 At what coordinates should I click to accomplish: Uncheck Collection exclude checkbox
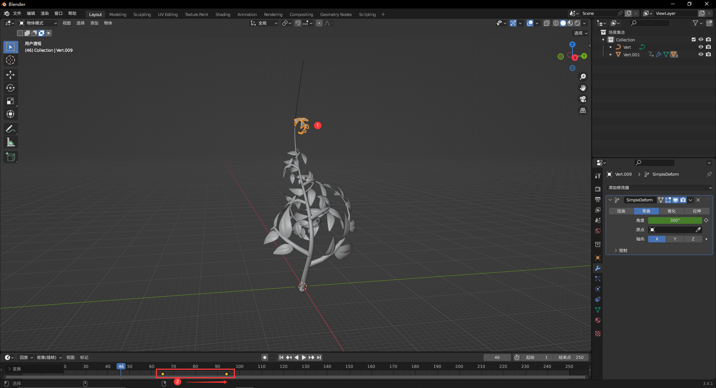coord(694,39)
